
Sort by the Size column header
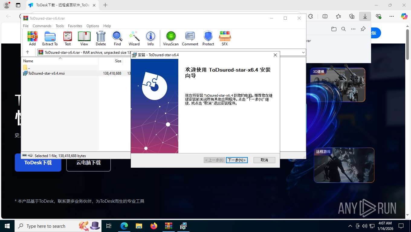point(111,61)
